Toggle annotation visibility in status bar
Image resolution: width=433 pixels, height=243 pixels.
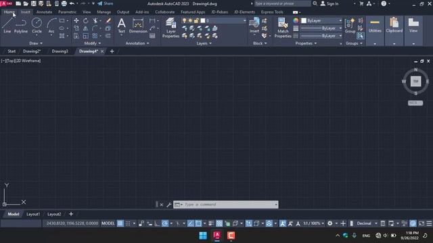click(x=283, y=223)
